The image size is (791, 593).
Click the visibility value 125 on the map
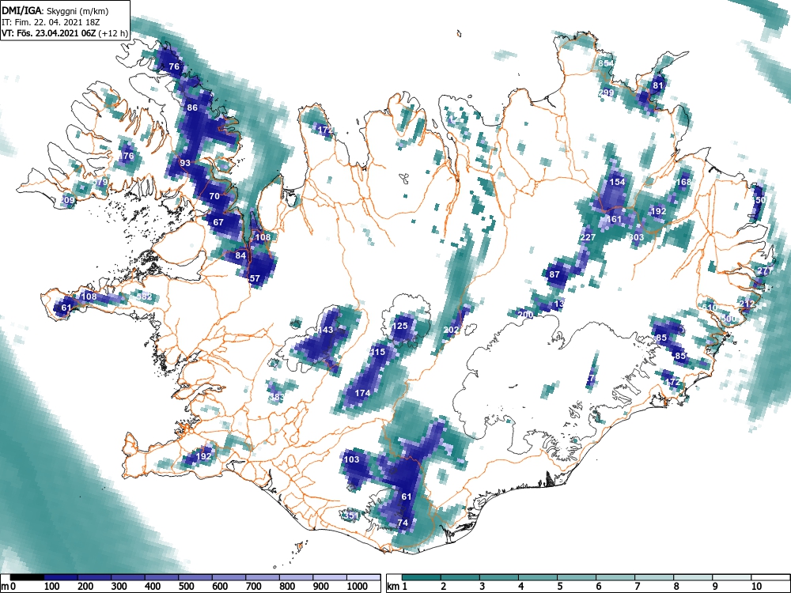(x=399, y=326)
